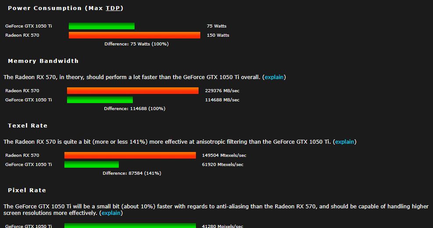433x228 pixels.
Task: Click the Difference: 87584 (141%) text
Action: point(132,173)
